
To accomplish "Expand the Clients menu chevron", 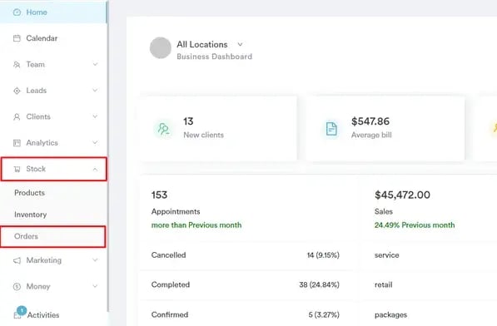I will [95, 116].
